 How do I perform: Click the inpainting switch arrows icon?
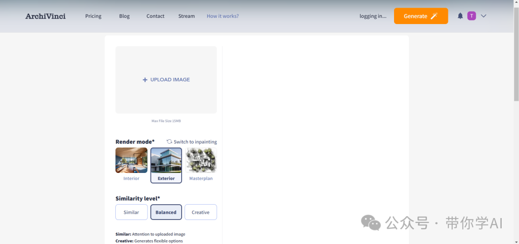point(170,142)
